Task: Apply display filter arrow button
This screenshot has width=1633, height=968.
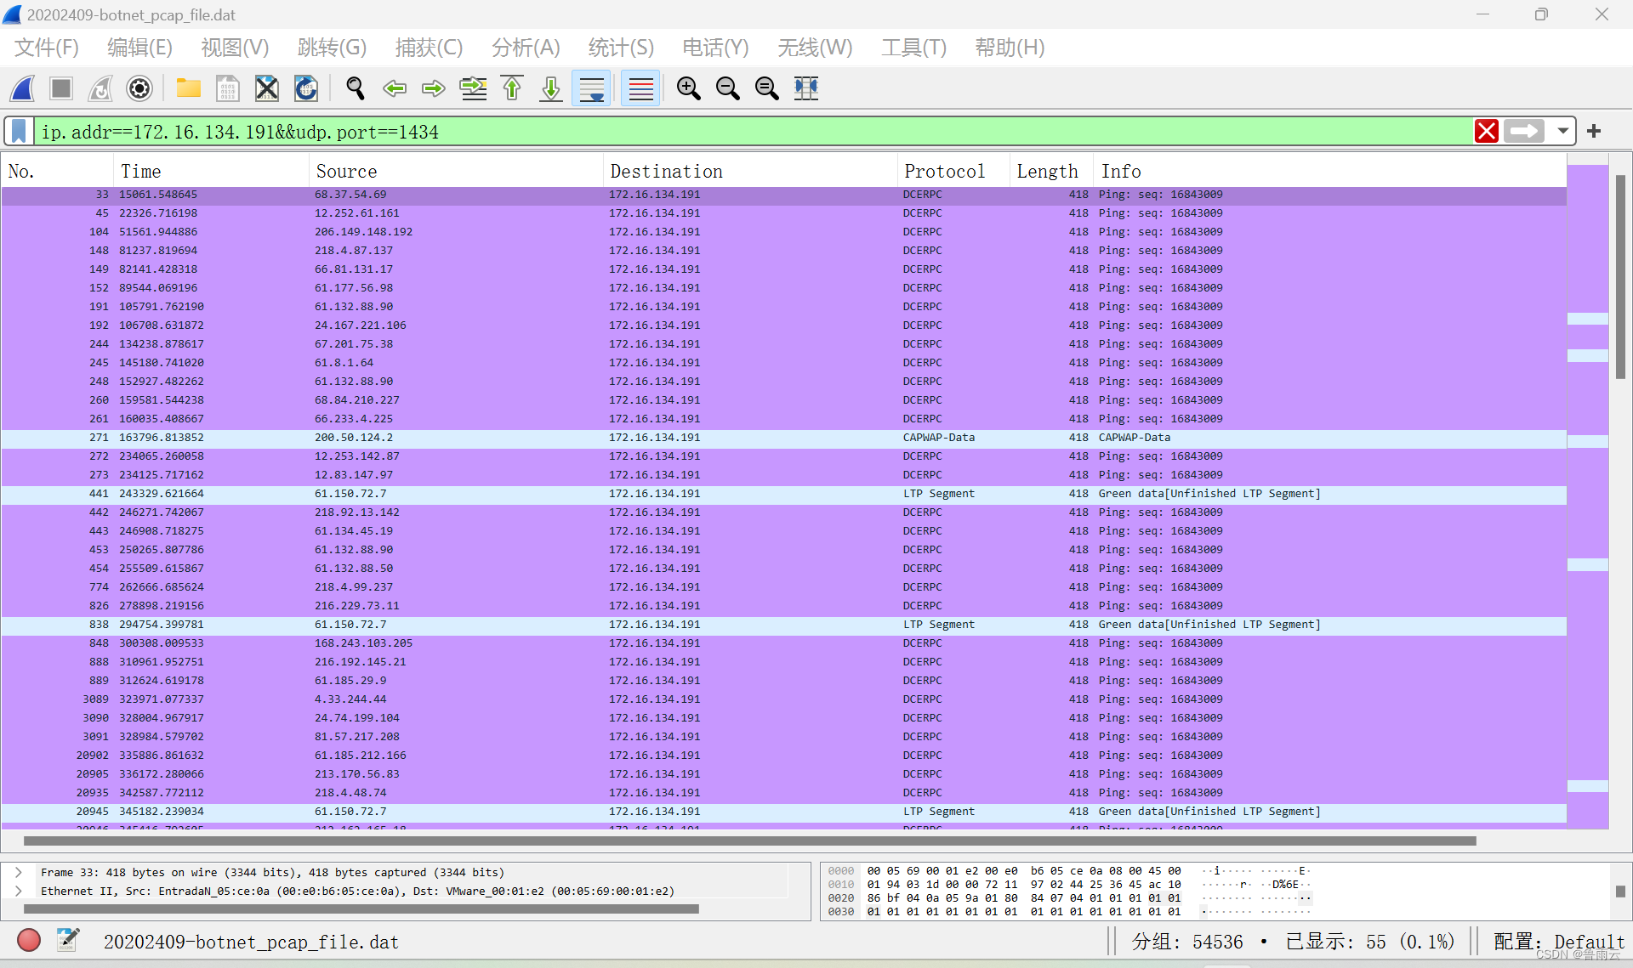Action: pyautogui.click(x=1523, y=131)
